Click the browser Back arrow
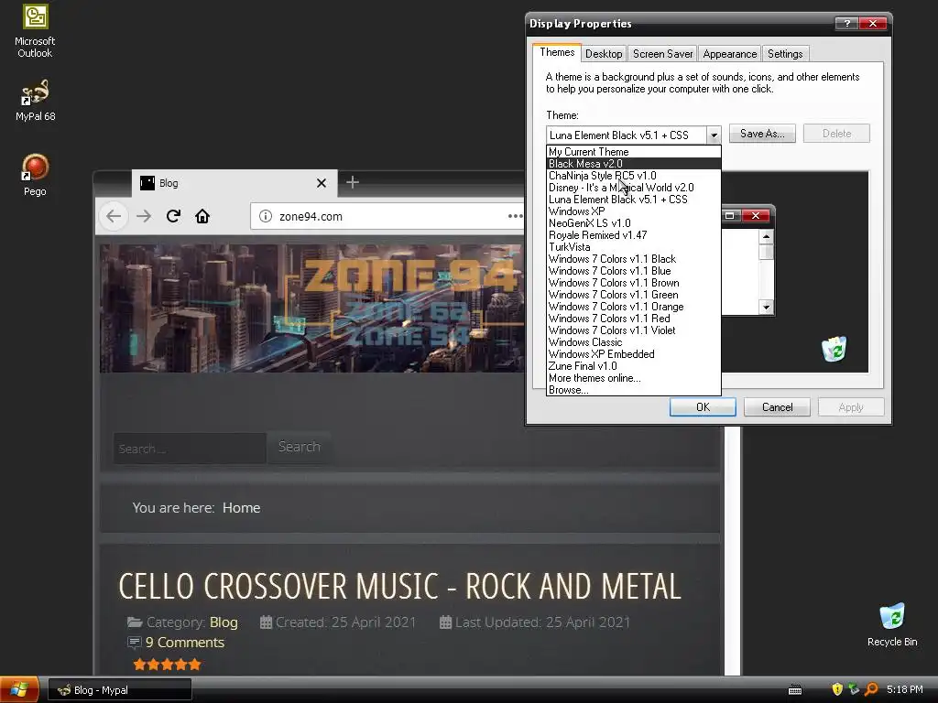Screen dimensions: 938x703 pos(114,216)
